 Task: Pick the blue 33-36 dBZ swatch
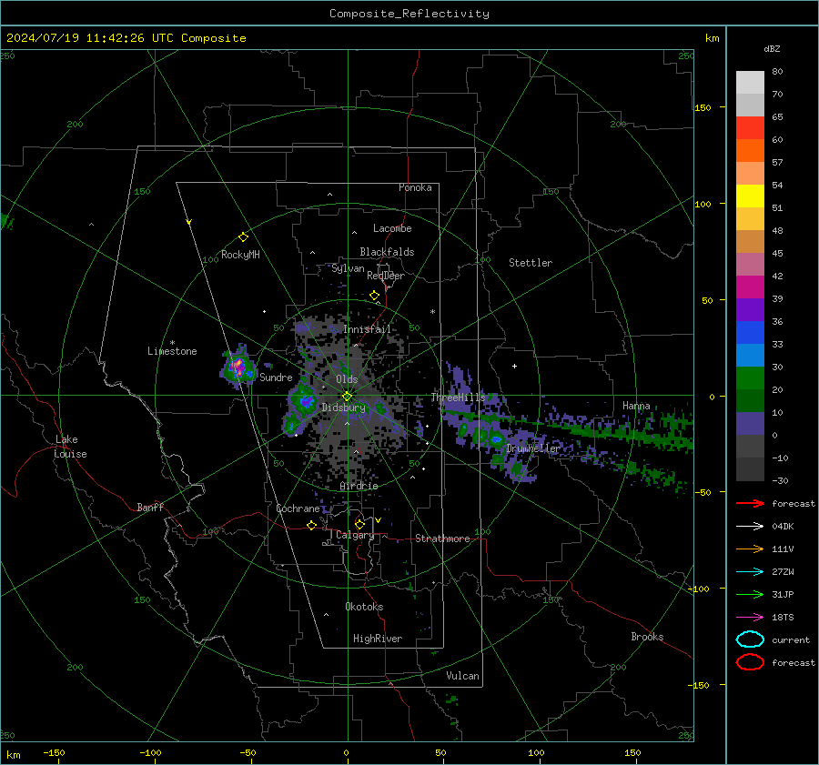pos(750,332)
